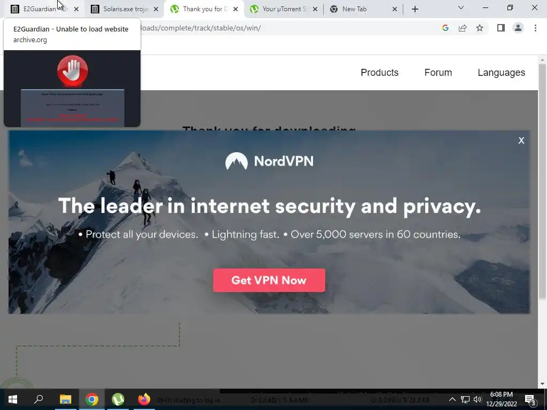Show hidden system tray icons
The height and width of the screenshot is (410, 547).
click(x=452, y=399)
